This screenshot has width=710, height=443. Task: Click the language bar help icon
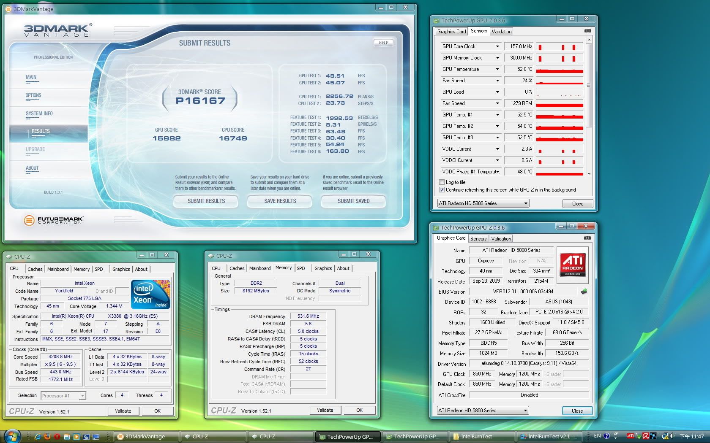[x=606, y=436]
